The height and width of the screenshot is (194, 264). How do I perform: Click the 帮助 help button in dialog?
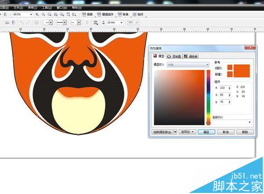click(x=245, y=132)
